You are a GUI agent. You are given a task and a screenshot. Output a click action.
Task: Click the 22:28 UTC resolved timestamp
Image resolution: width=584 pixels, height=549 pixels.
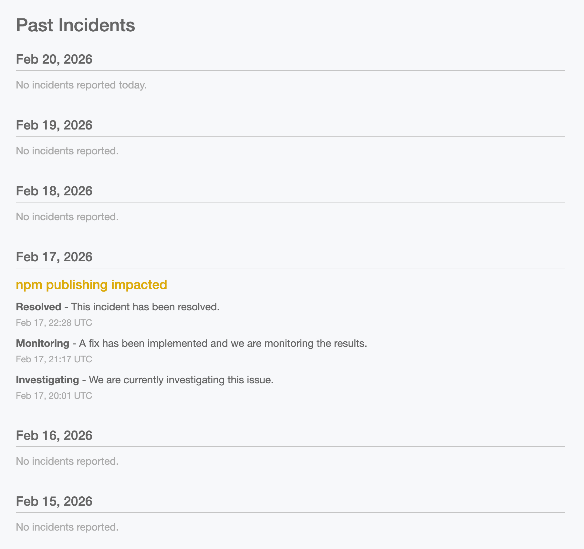click(54, 323)
